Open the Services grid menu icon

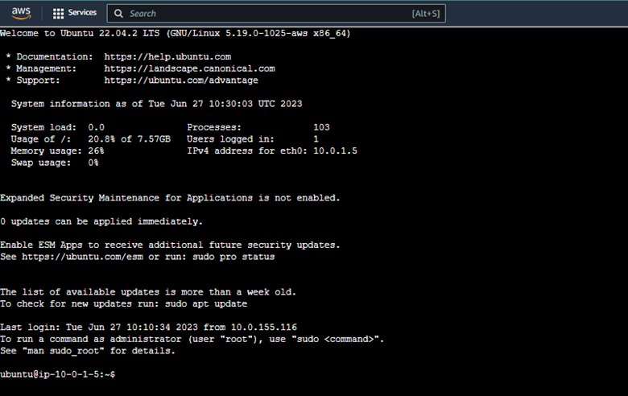[x=58, y=14]
